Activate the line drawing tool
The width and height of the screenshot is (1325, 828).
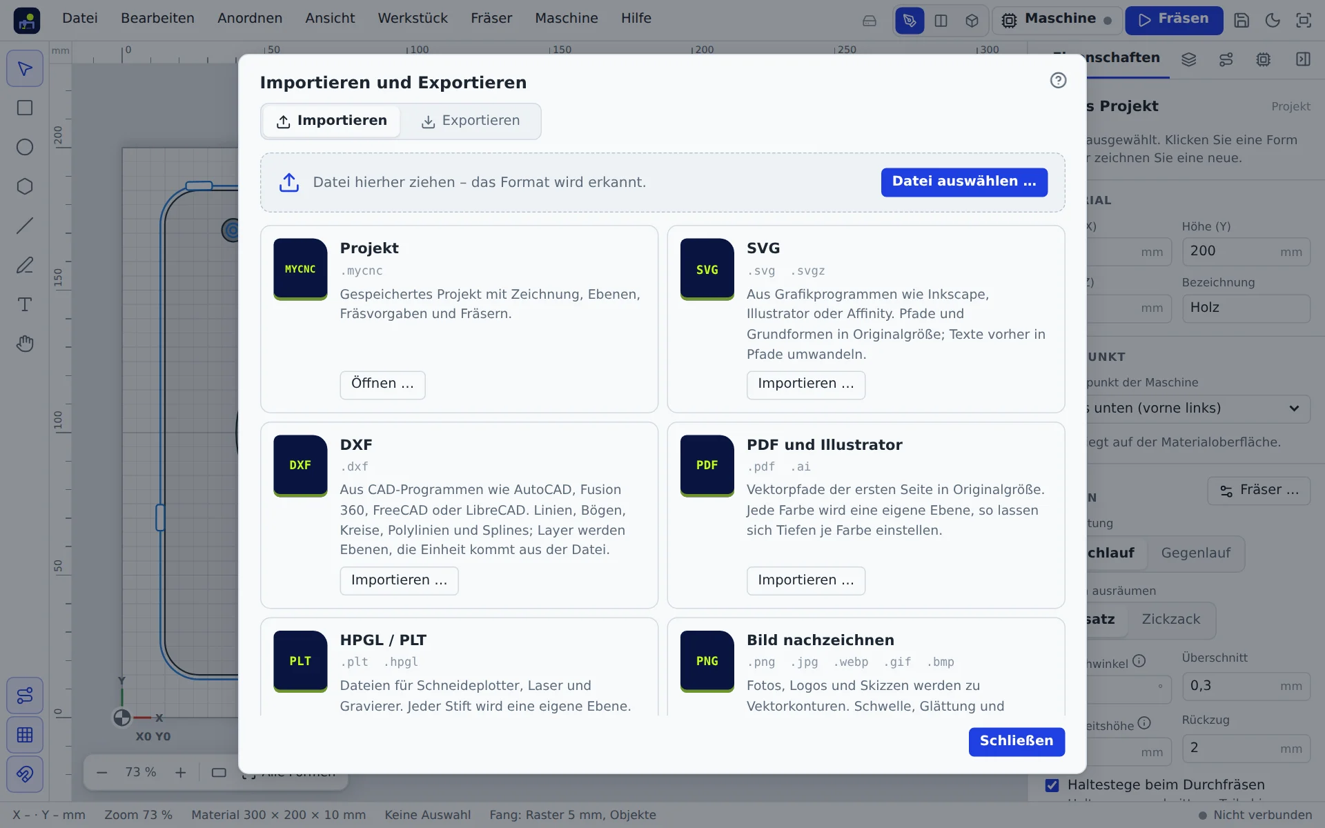click(25, 226)
